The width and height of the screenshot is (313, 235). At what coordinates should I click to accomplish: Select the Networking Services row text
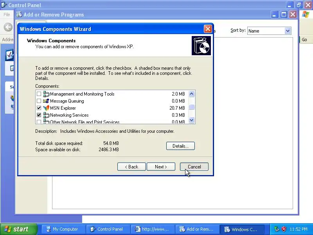point(69,115)
